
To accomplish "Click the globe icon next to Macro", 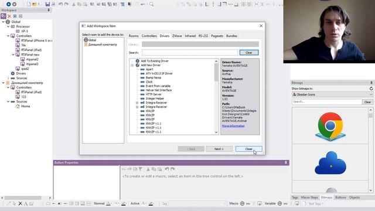I will [x=242, y=203].
